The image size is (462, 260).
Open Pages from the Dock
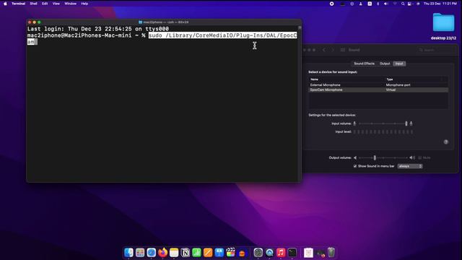point(208,253)
